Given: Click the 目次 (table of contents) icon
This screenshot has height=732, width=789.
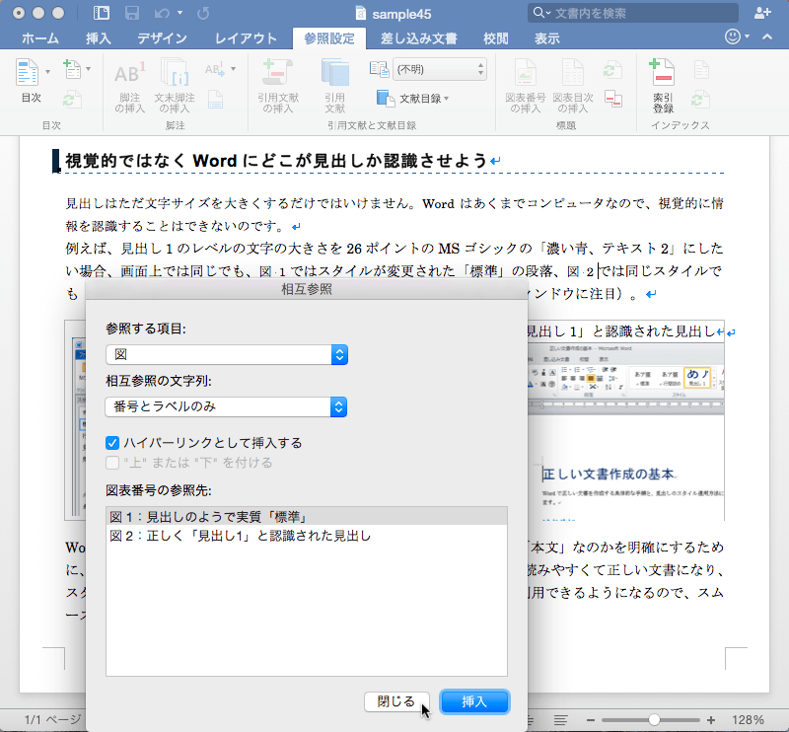Looking at the screenshot, I should point(28,72).
